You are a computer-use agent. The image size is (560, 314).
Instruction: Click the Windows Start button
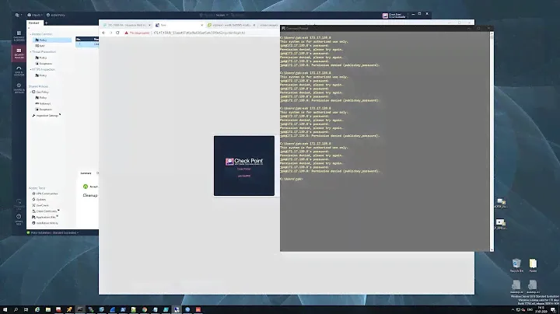(5, 309)
